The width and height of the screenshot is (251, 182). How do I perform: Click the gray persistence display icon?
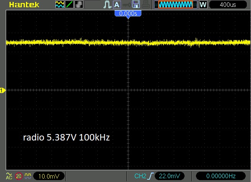(79, 5)
